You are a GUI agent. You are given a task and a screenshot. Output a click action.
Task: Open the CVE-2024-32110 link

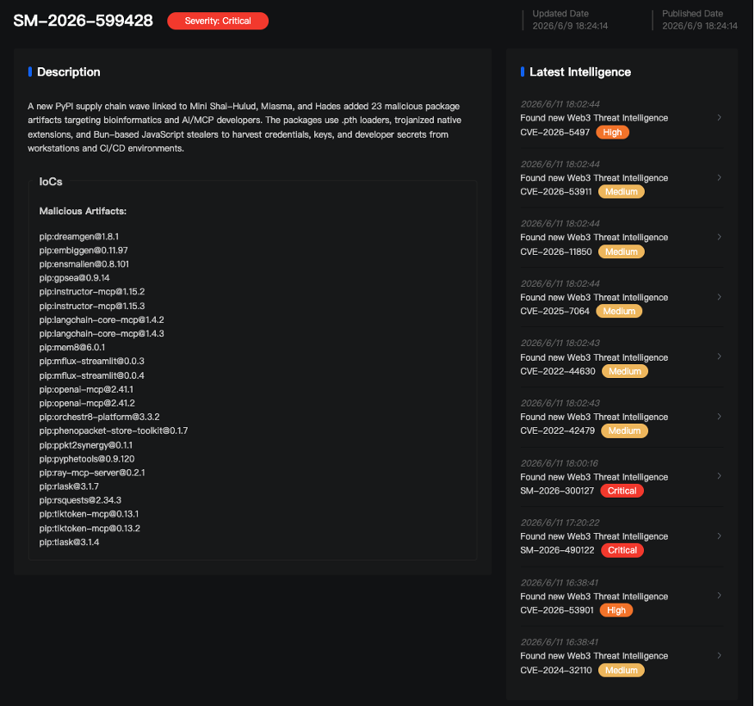coord(556,671)
